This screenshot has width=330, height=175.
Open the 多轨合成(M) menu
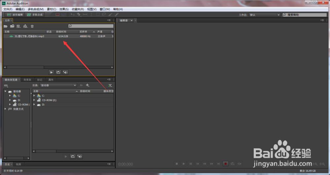(36, 9)
